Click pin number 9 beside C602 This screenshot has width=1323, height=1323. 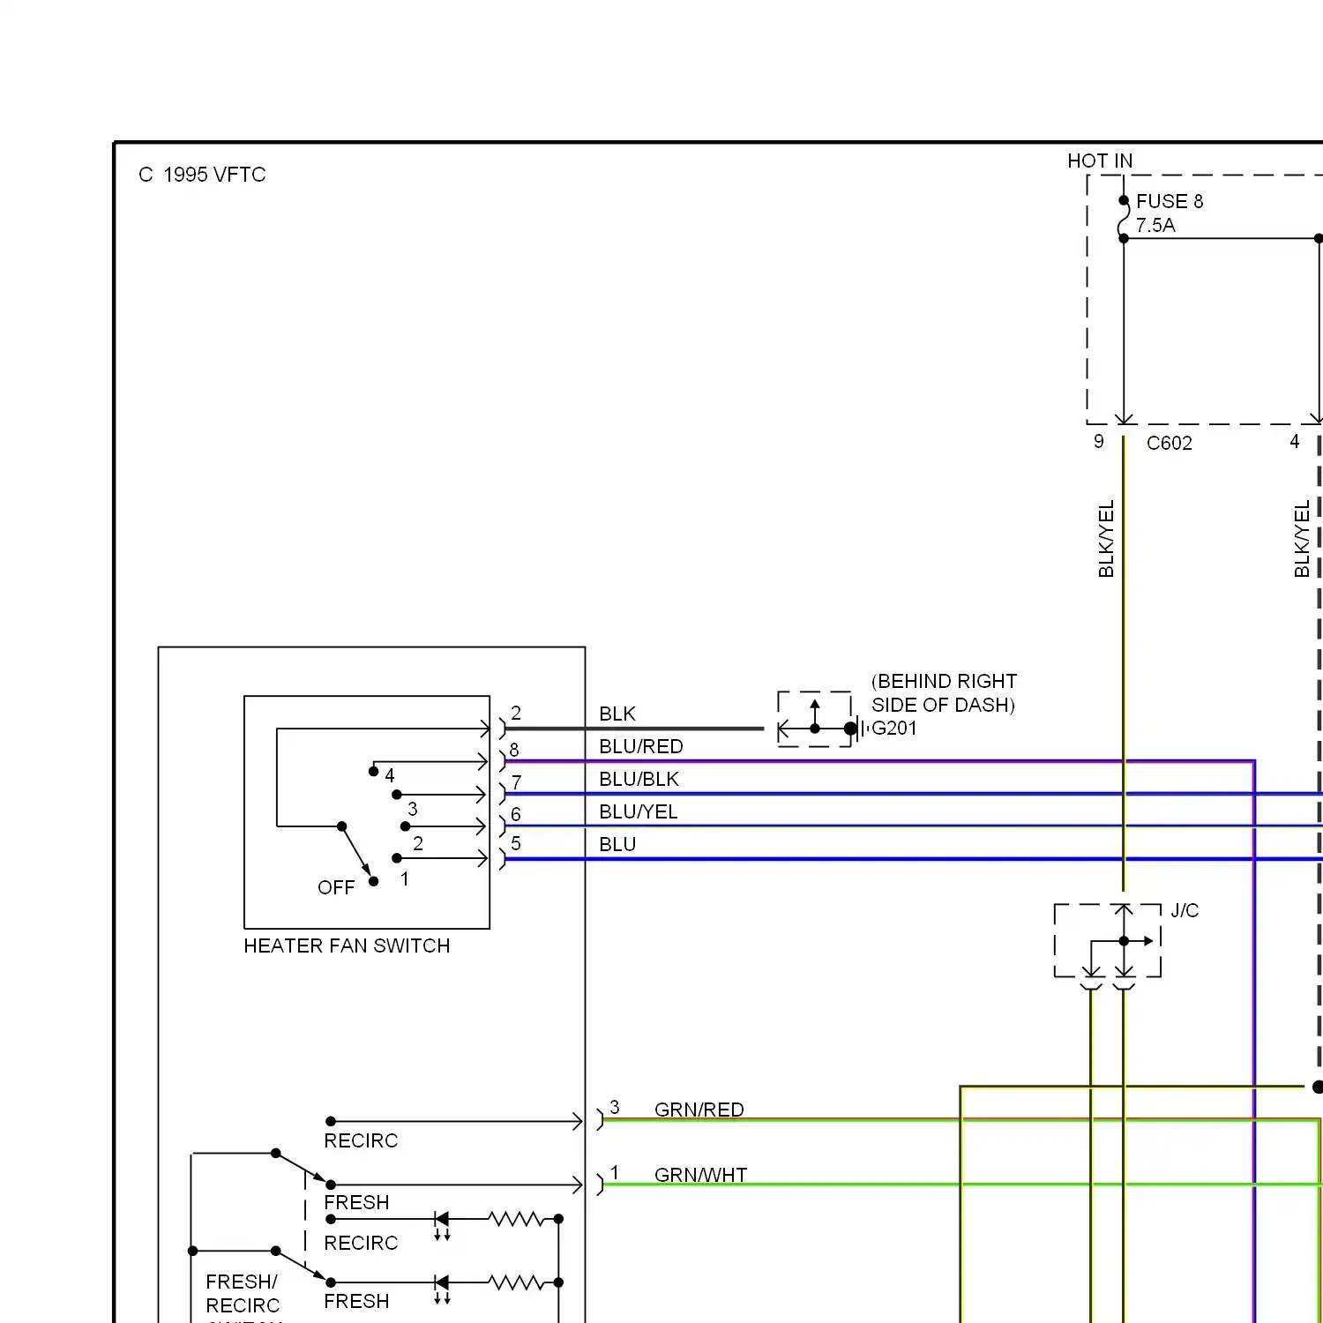(x=1099, y=441)
